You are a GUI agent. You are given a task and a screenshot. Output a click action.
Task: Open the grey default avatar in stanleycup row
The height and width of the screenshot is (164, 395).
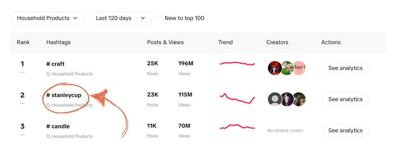pos(275,99)
